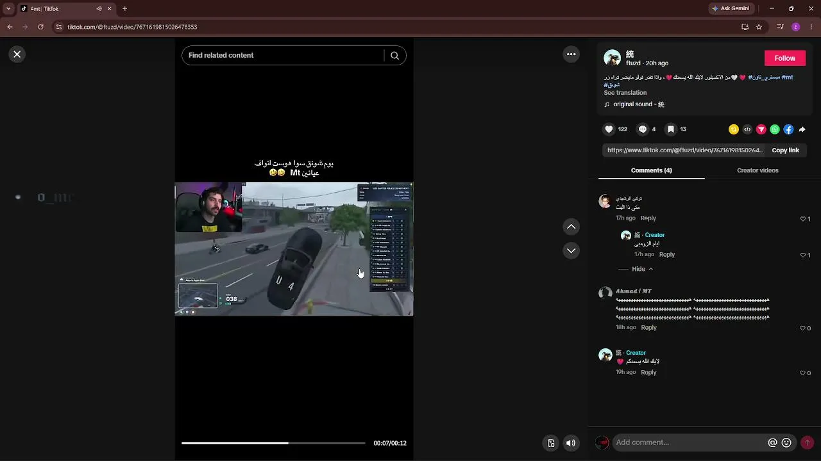The height and width of the screenshot is (461, 821).
Task: Focus the Add comment field
Action: click(690, 442)
